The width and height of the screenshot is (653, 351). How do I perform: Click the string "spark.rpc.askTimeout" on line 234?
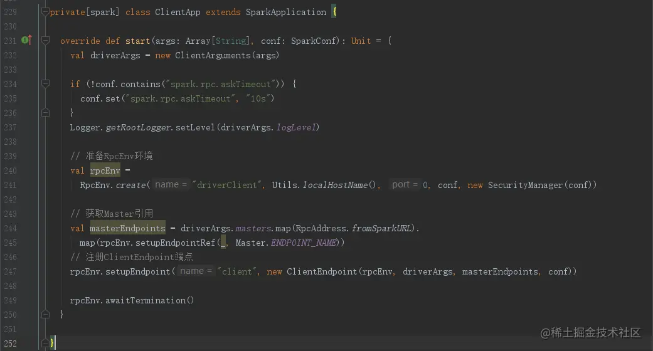[220, 84]
